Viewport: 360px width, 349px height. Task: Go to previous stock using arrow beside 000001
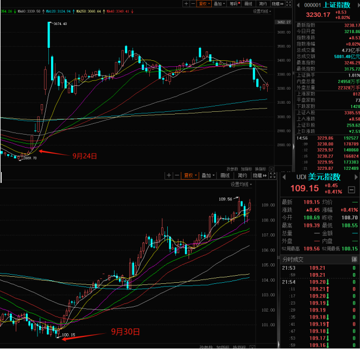pos(299,4)
